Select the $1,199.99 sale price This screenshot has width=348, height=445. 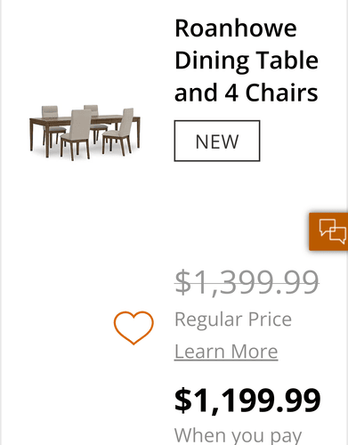pos(247,400)
